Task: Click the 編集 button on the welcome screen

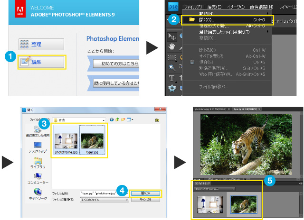Action: (41, 62)
